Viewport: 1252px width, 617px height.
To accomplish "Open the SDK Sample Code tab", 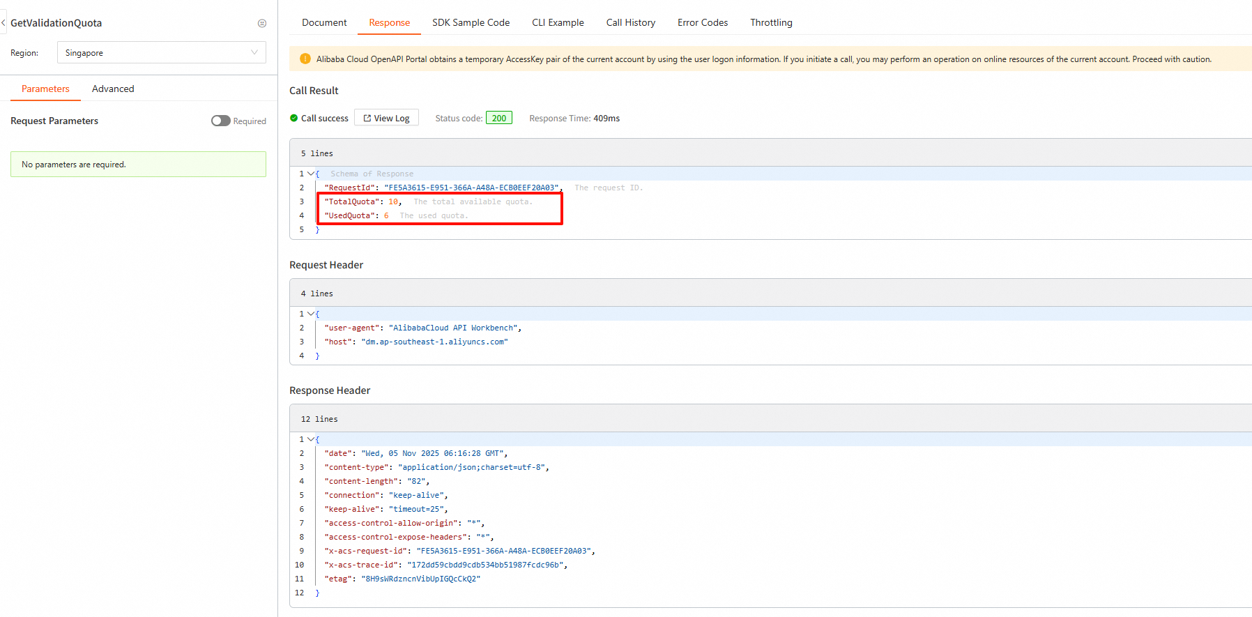I will pos(471,22).
